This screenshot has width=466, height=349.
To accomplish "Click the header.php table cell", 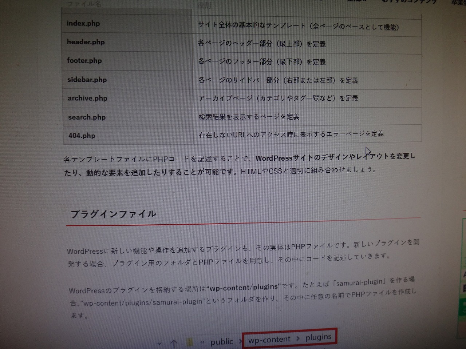I will (x=127, y=42).
